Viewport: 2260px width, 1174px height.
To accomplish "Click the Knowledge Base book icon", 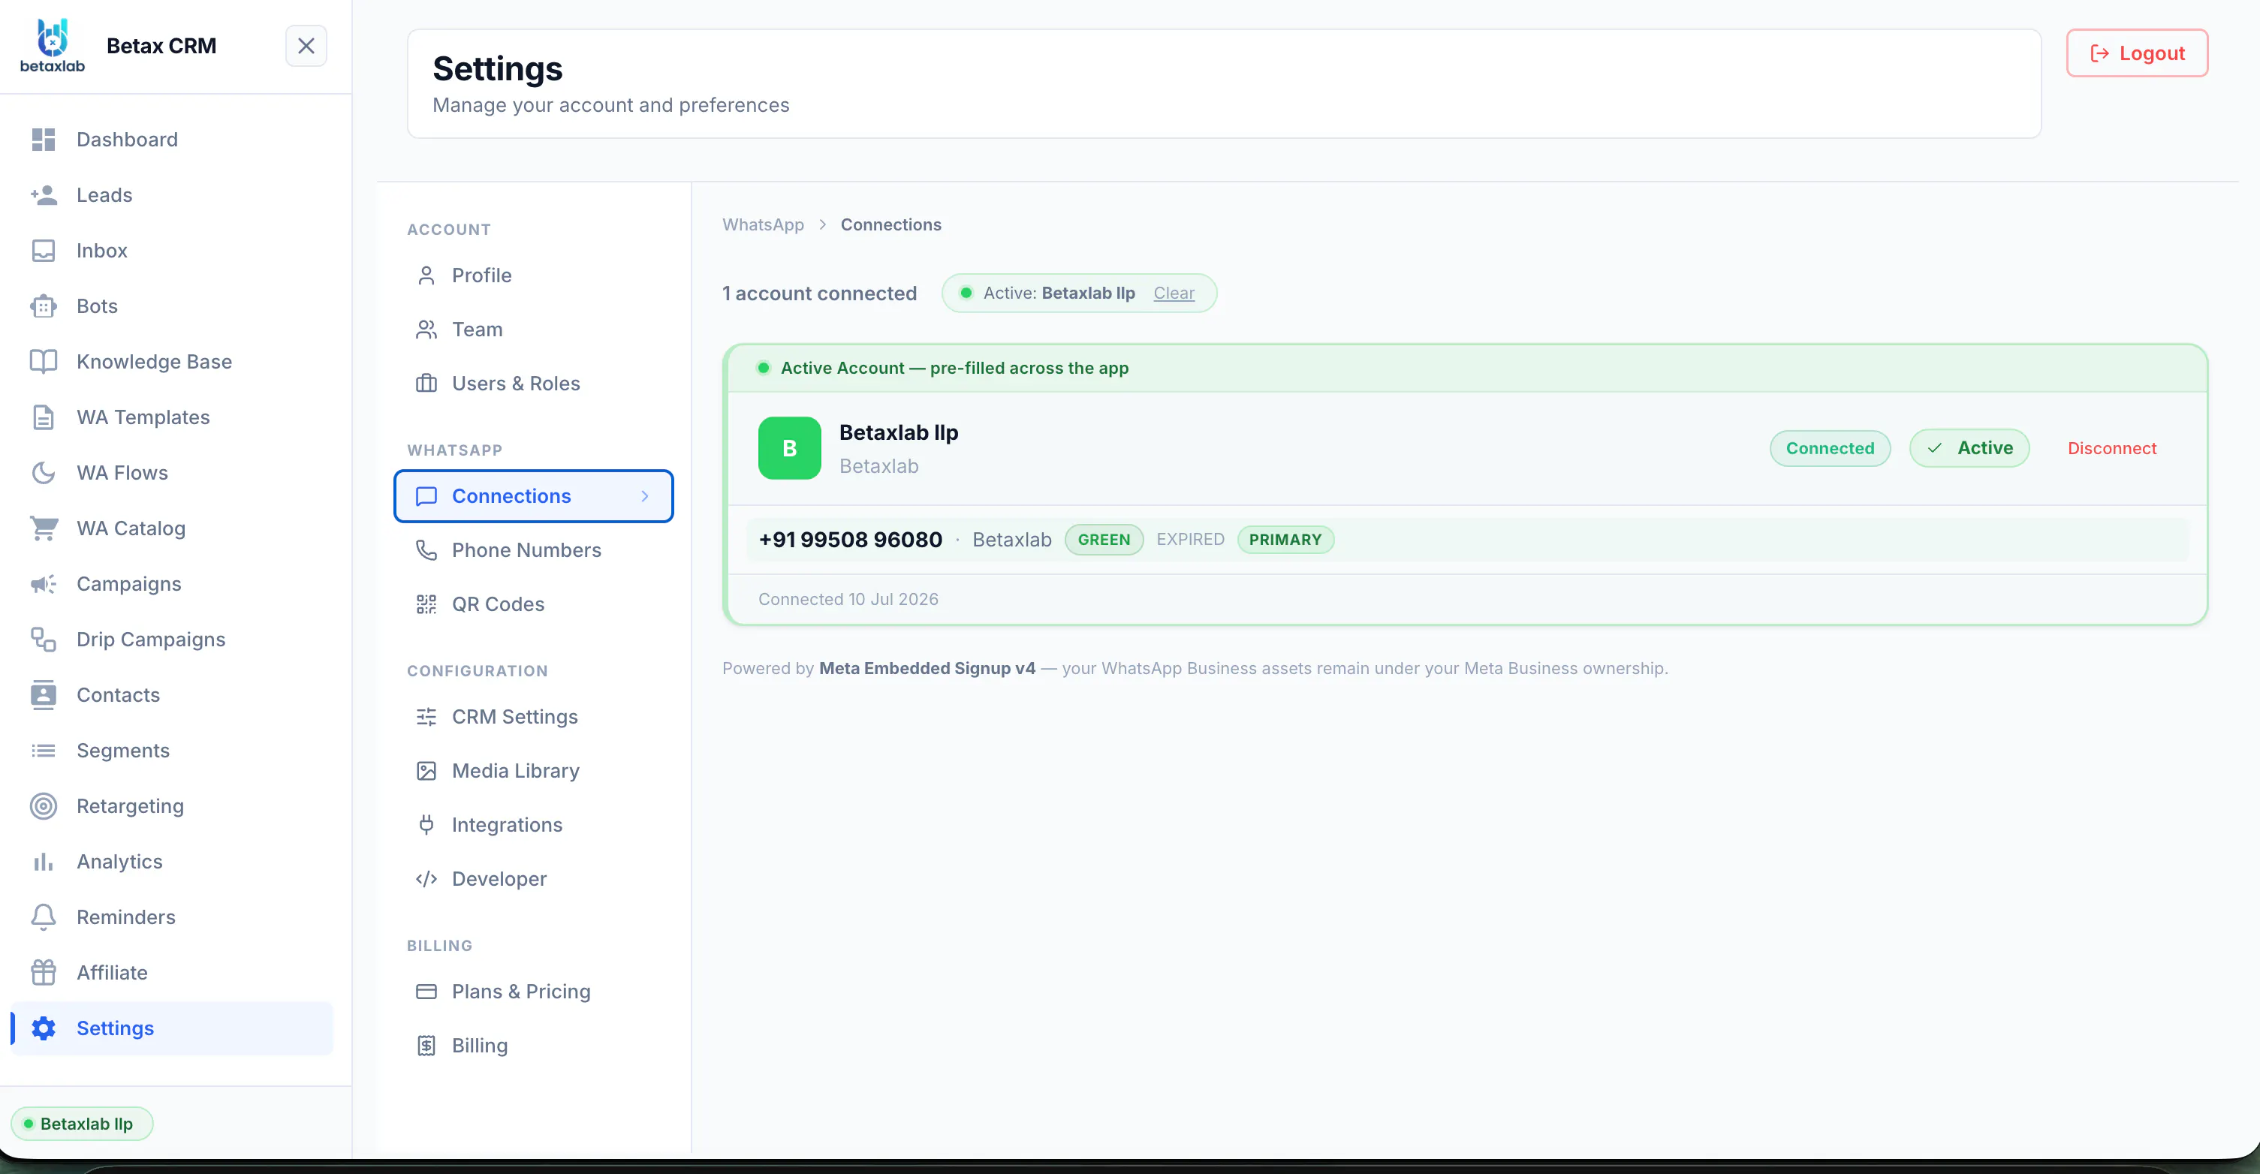I will 43,362.
